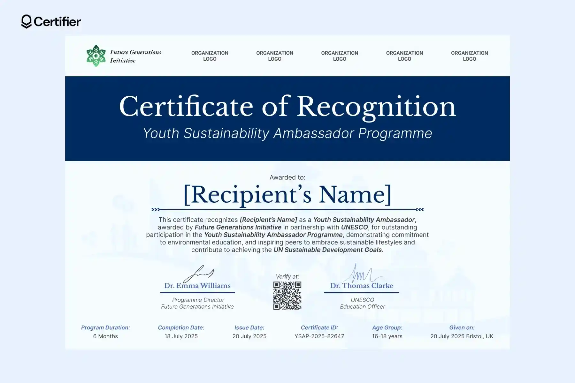The width and height of the screenshot is (575, 383).
Task: Click Dr. Emma Williams signature
Action: point(197,274)
